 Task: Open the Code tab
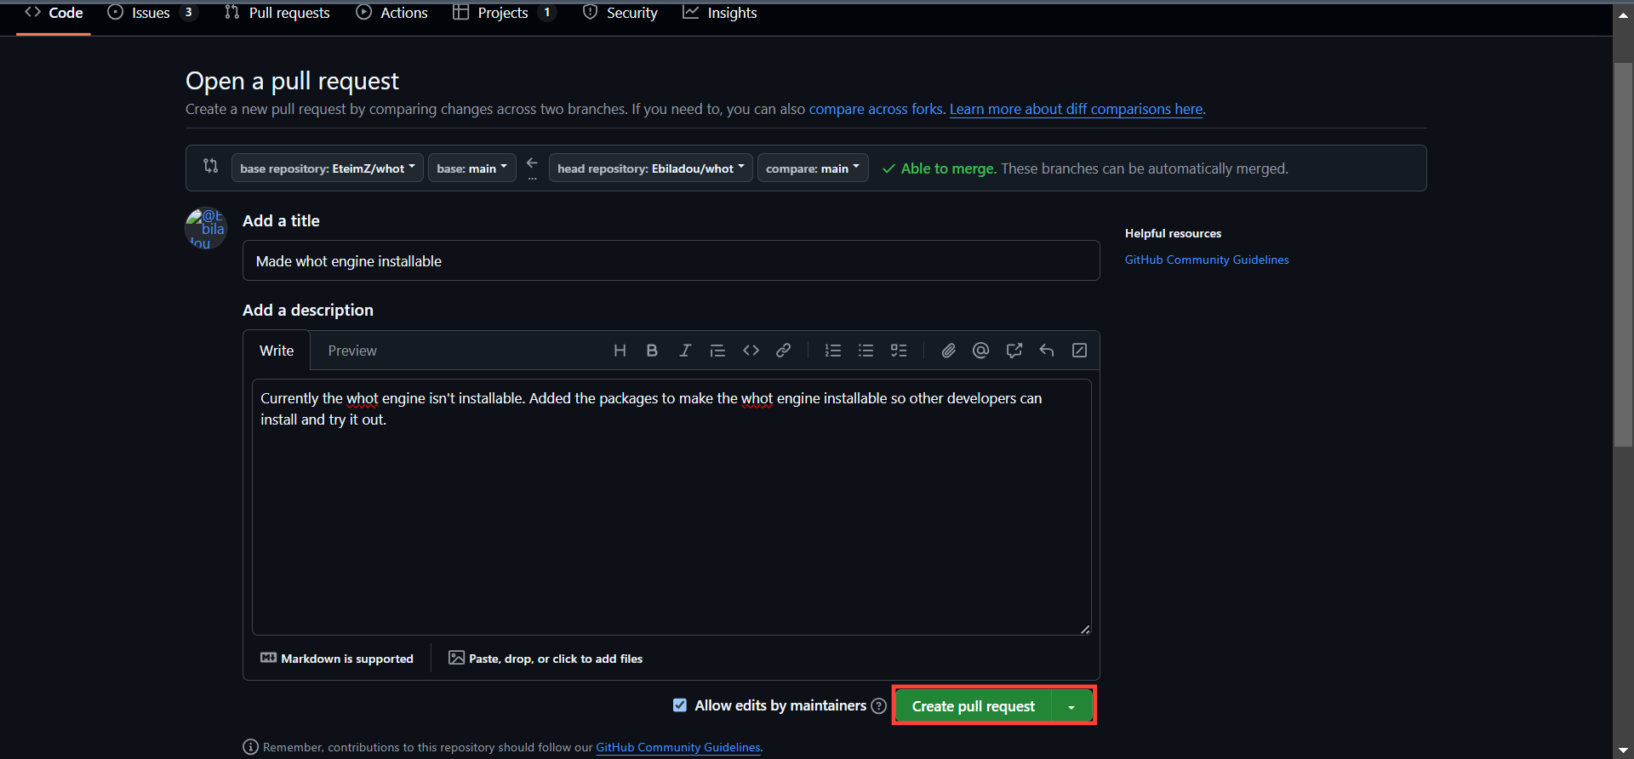point(54,13)
